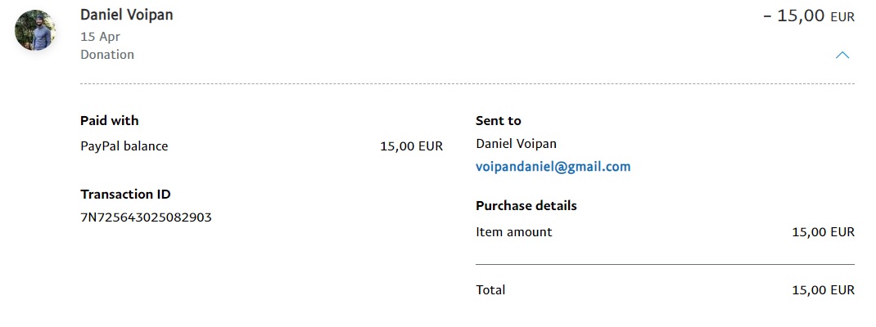Click the Paid with heading
This screenshot has height=327, width=876.
point(110,120)
